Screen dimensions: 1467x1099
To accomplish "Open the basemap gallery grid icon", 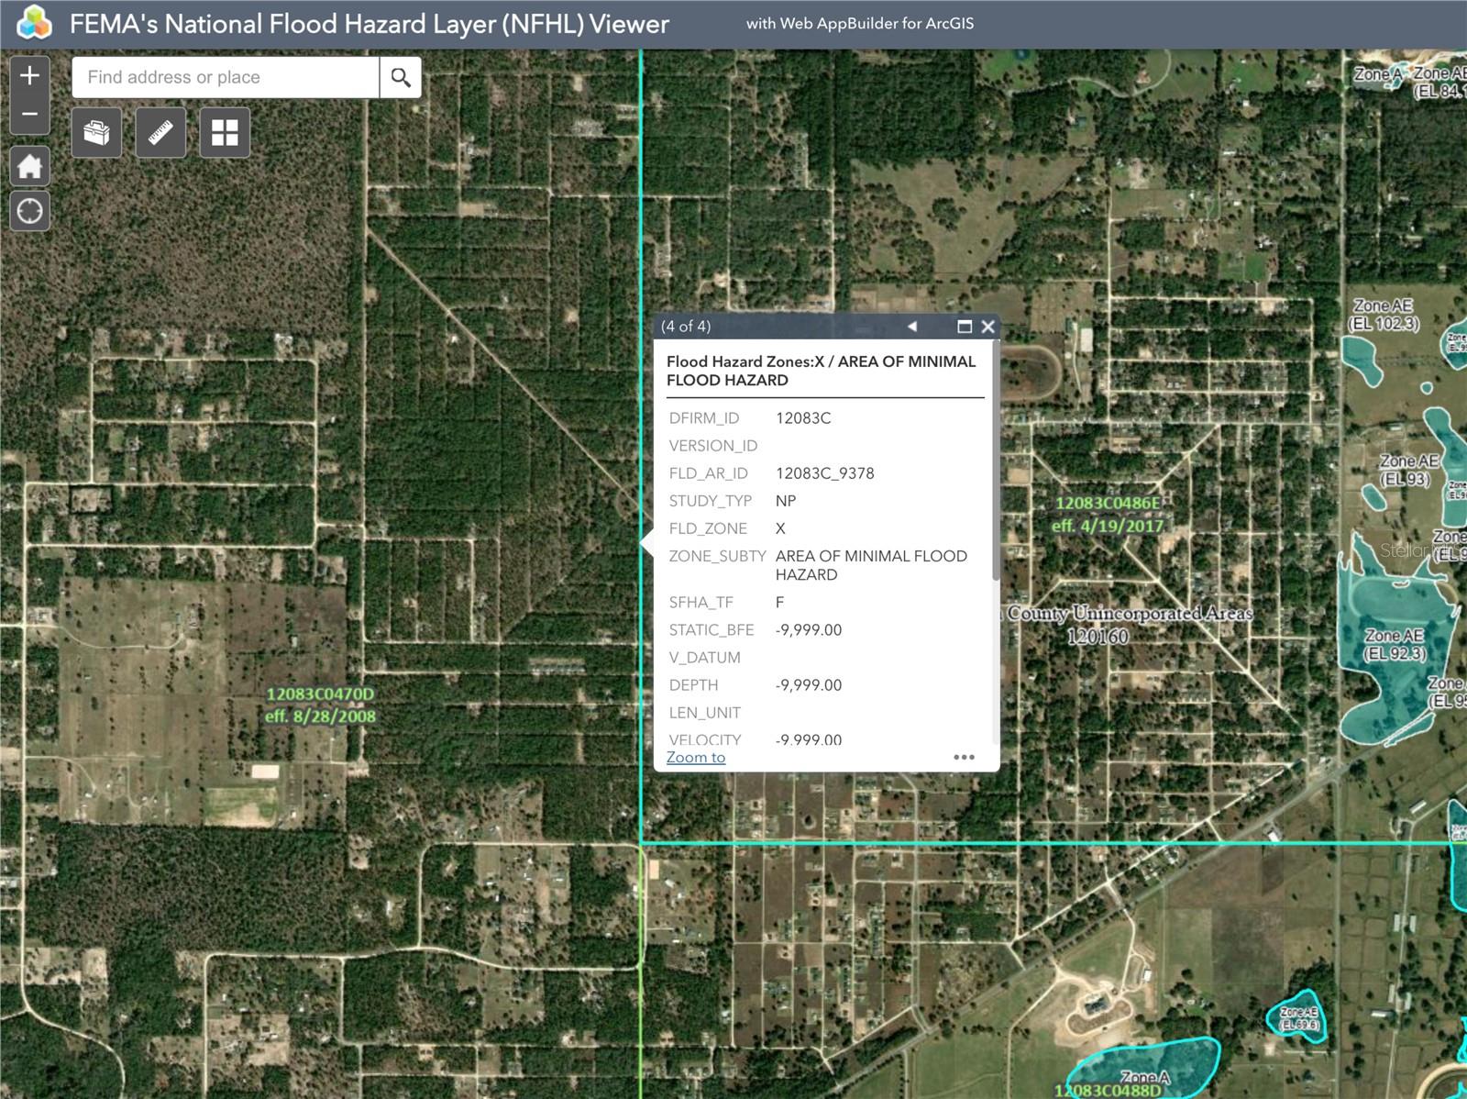I will pyautogui.click(x=225, y=132).
